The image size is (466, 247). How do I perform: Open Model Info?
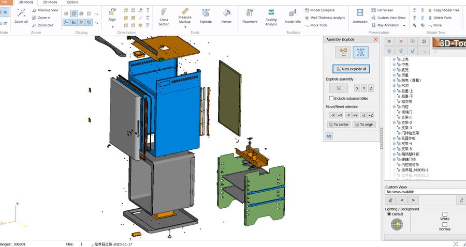click(293, 17)
